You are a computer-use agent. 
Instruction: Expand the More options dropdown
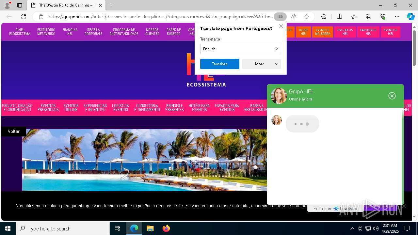click(x=262, y=64)
